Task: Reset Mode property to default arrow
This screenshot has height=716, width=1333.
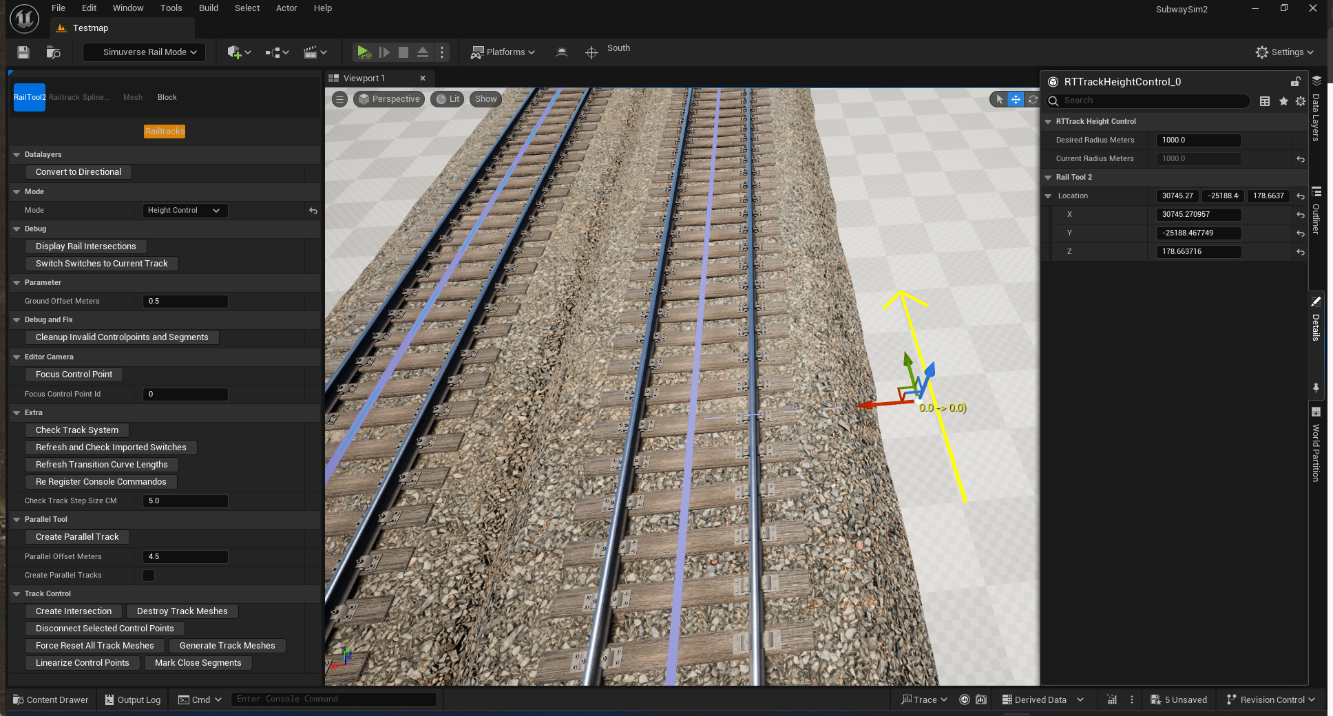Action: pyautogui.click(x=313, y=211)
